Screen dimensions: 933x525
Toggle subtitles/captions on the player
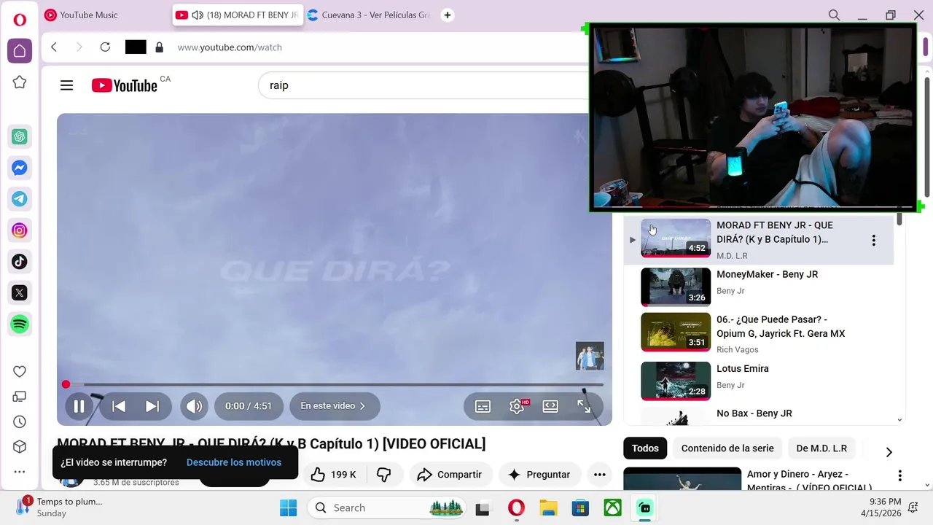[483, 406]
